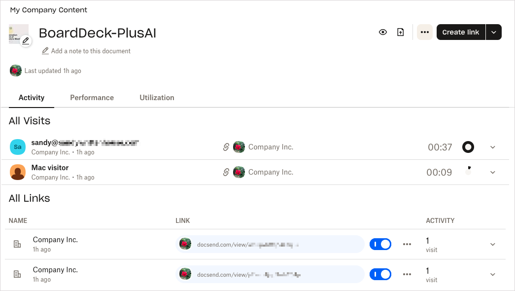Switch to the Utilization tab

tap(157, 98)
